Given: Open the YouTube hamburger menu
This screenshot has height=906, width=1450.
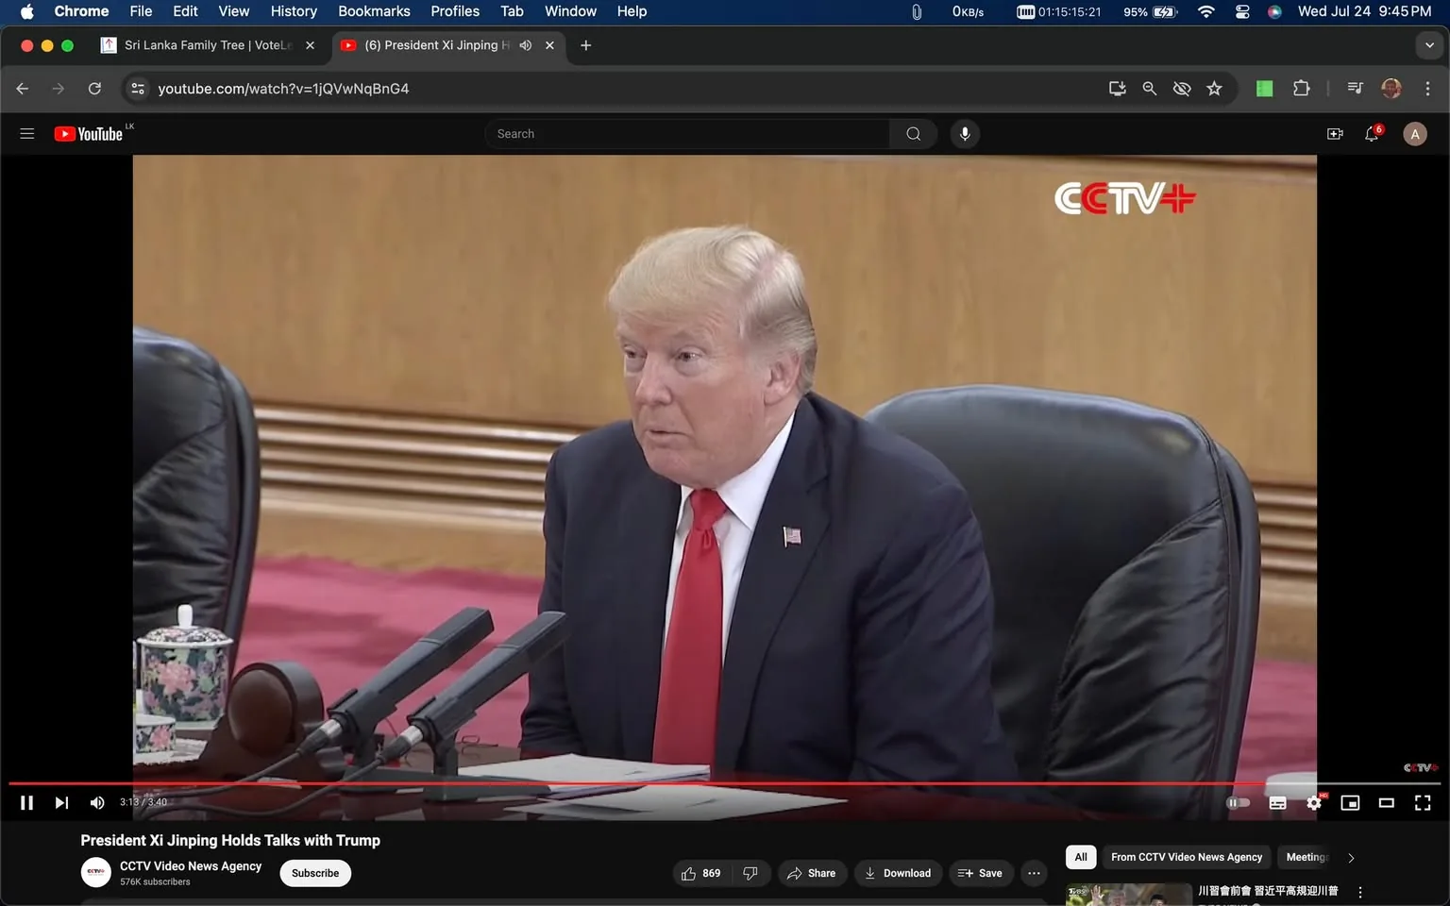Looking at the screenshot, I should pyautogui.click(x=26, y=133).
